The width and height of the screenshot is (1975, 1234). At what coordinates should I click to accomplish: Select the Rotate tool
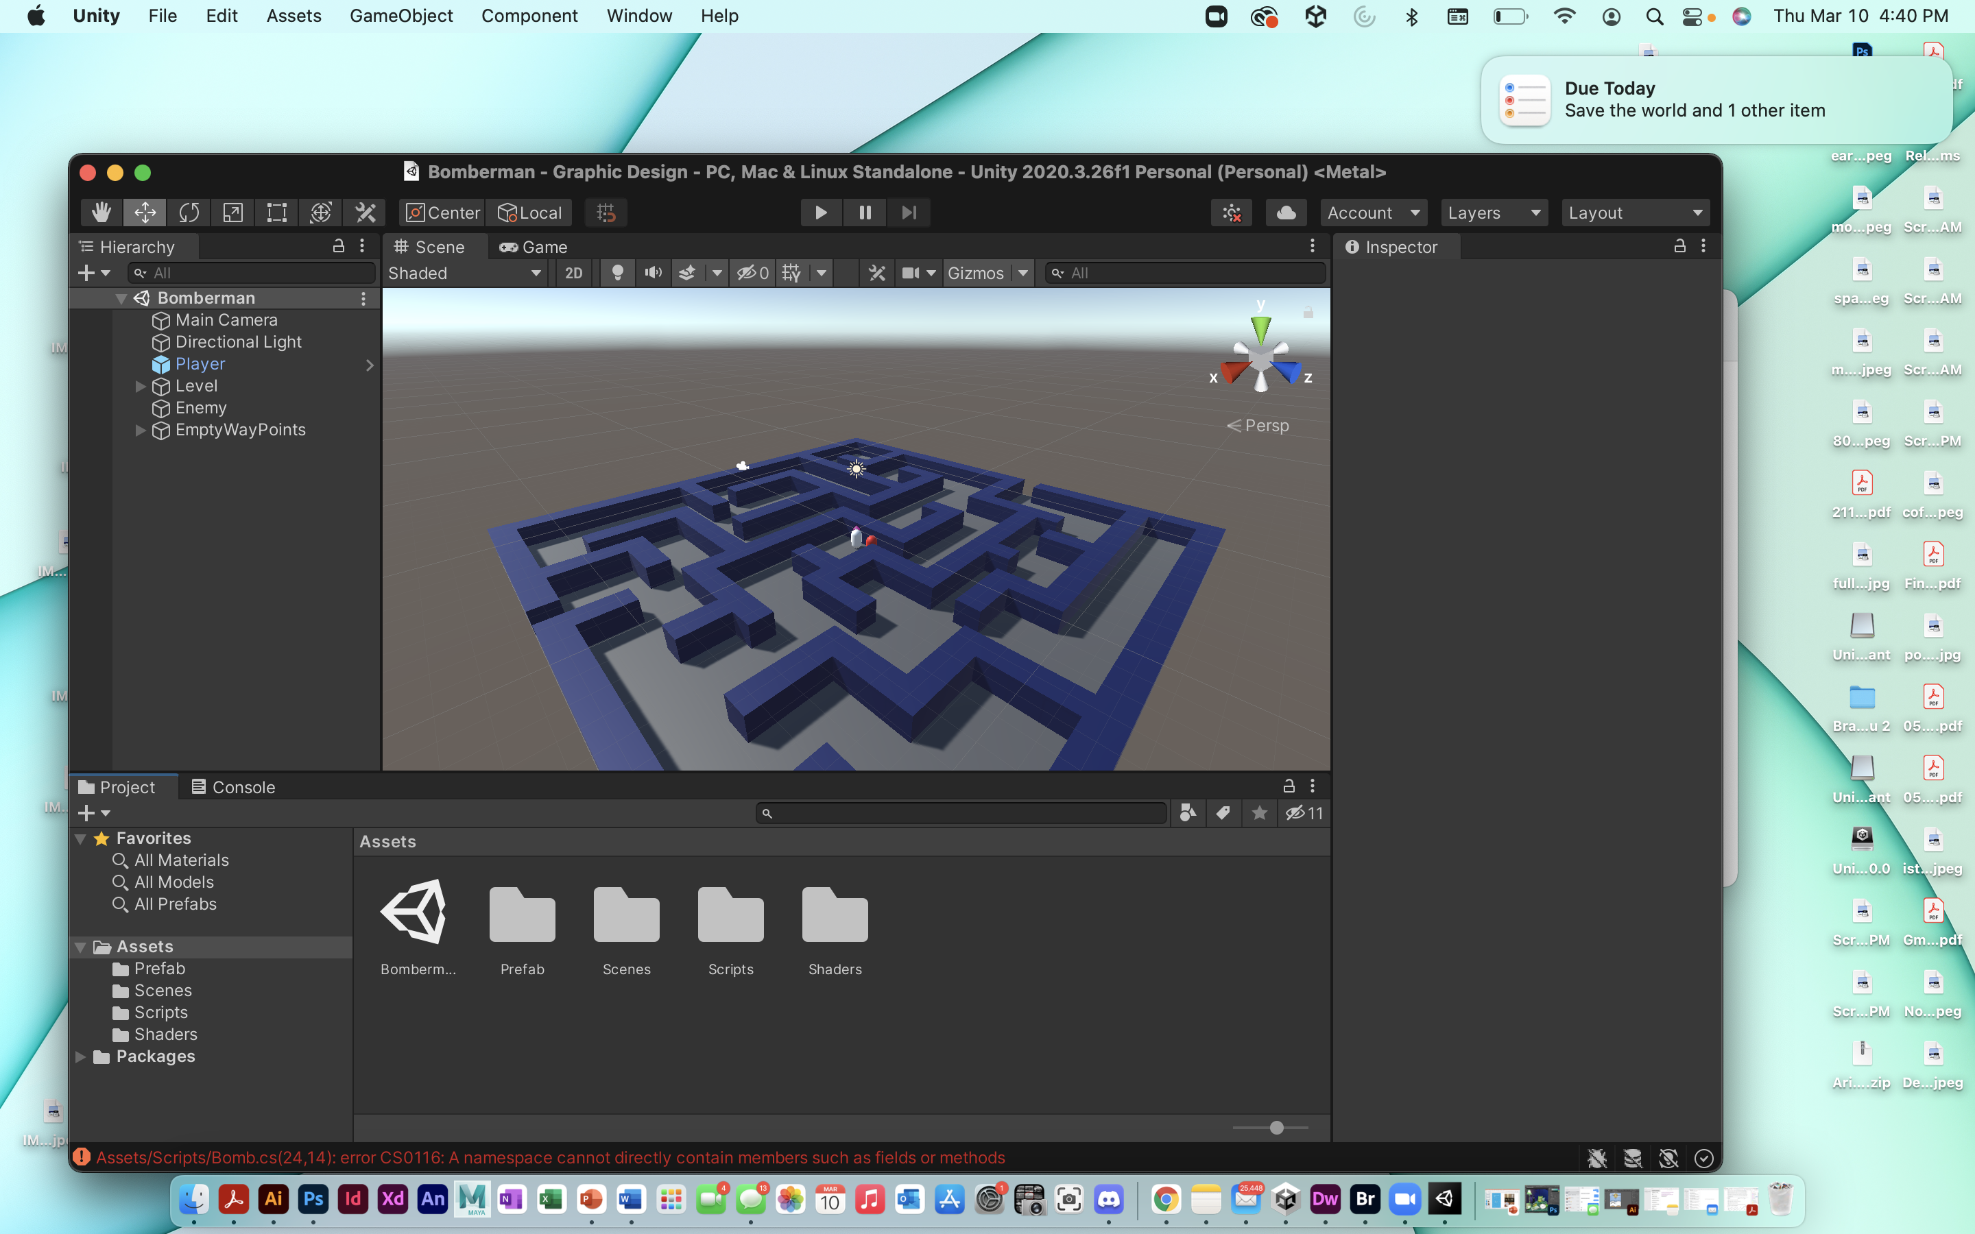click(189, 213)
